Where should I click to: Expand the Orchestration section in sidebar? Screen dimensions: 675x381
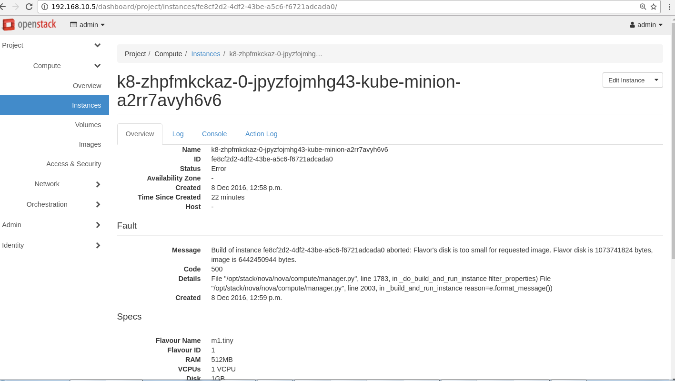point(98,205)
